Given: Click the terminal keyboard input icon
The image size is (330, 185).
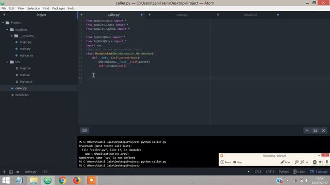Looking at the screenshot, I should point(85,131).
